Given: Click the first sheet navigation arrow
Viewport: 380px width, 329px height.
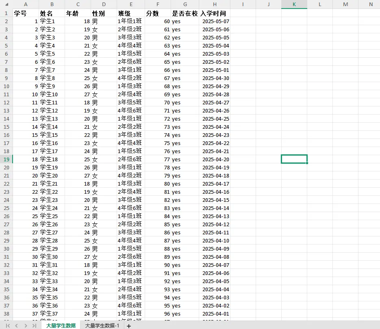Looking at the screenshot, I should click(x=8, y=326).
